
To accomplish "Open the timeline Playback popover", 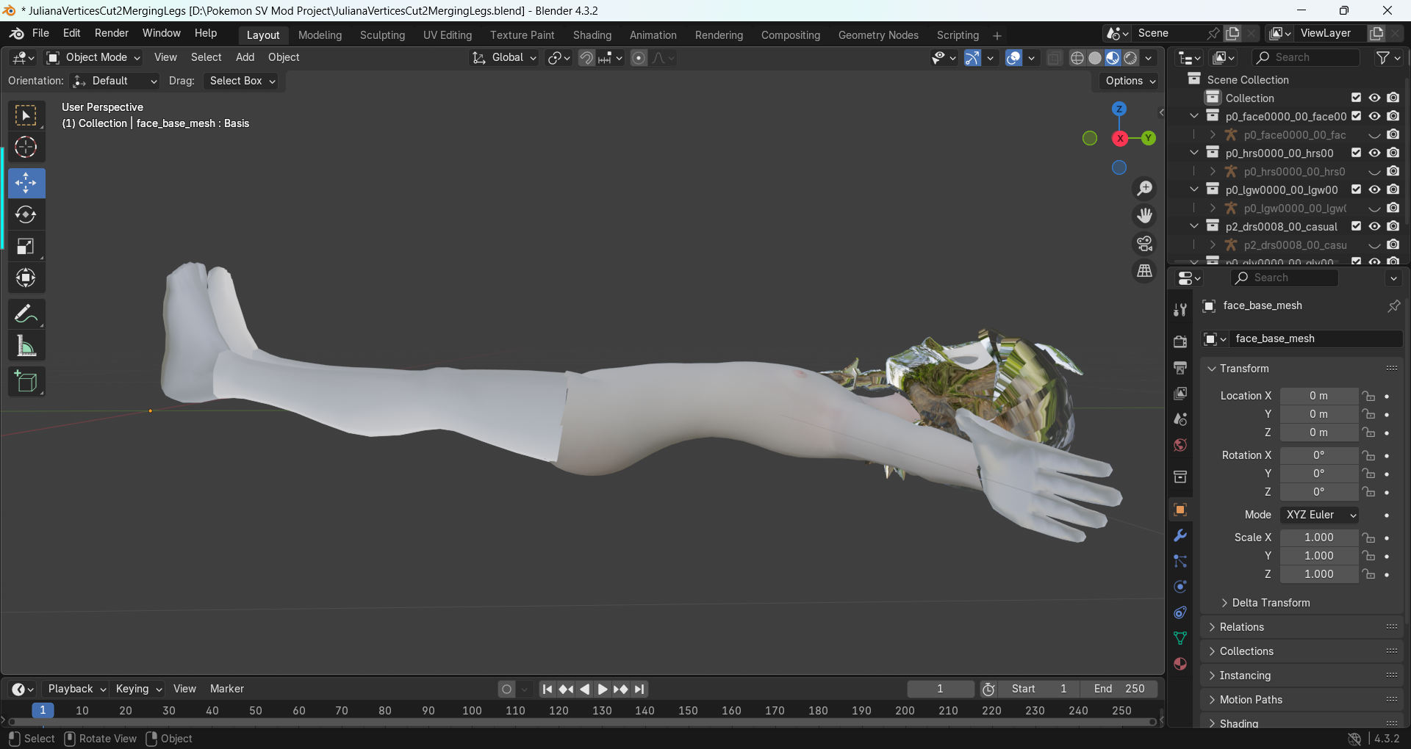I will click(76, 689).
